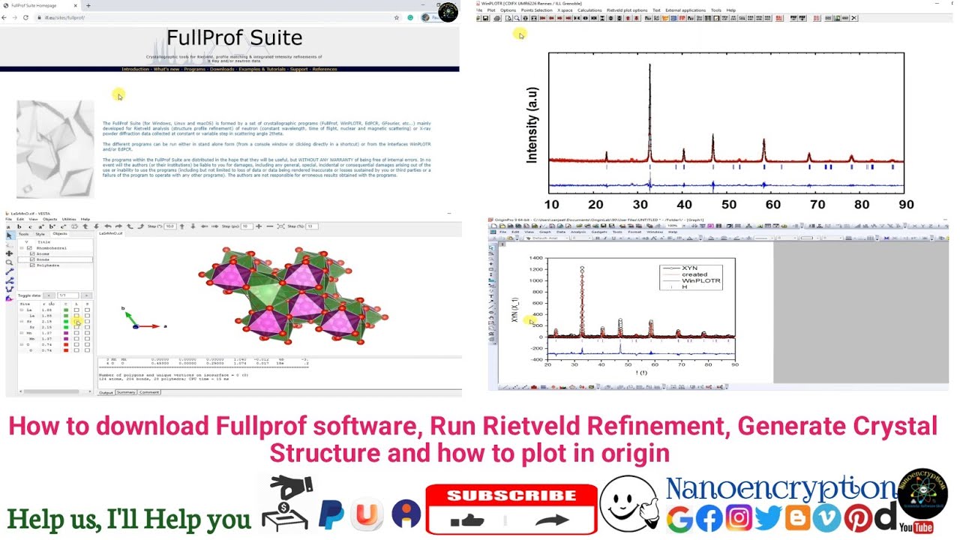The height and width of the screenshot is (540, 960).
Task: Open the Objects menu in VESTA
Action: pos(49,219)
